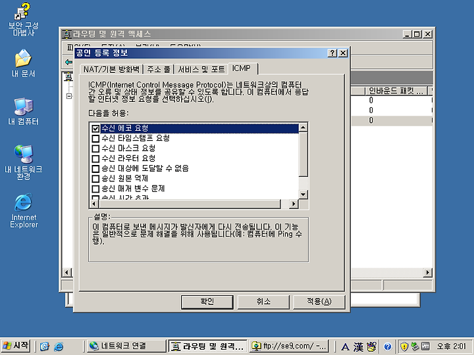
Task: Click routing window horizontal scroll left arrow
Action: pos(66,273)
